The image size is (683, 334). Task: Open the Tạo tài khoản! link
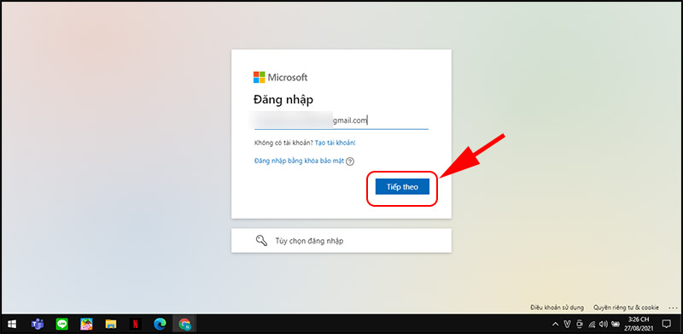pyautogui.click(x=335, y=143)
